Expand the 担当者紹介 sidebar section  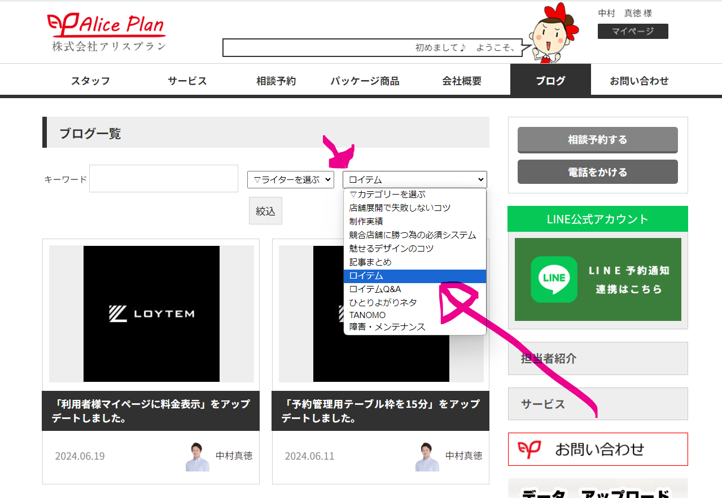click(598, 358)
